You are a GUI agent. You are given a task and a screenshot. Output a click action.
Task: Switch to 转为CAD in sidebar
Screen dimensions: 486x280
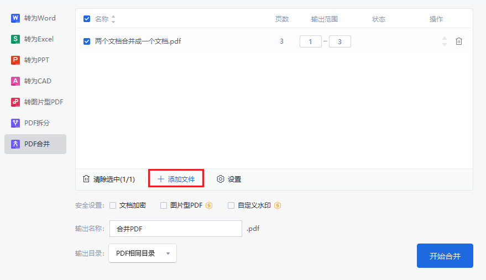(x=35, y=81)
